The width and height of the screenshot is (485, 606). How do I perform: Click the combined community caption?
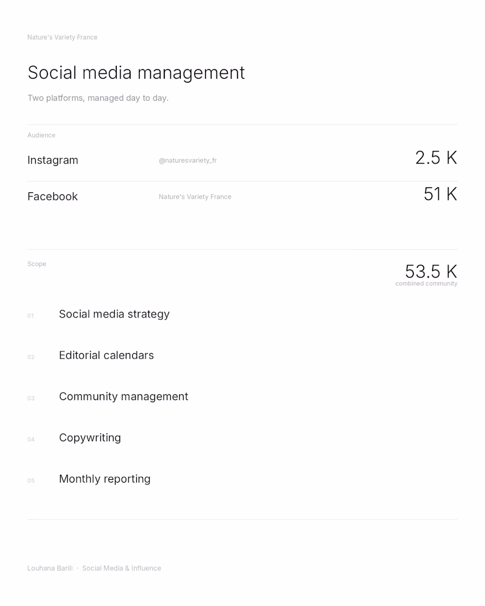(x=426, y=284)
